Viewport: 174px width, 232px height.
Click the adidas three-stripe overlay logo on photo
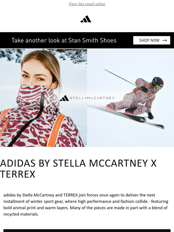64,98
